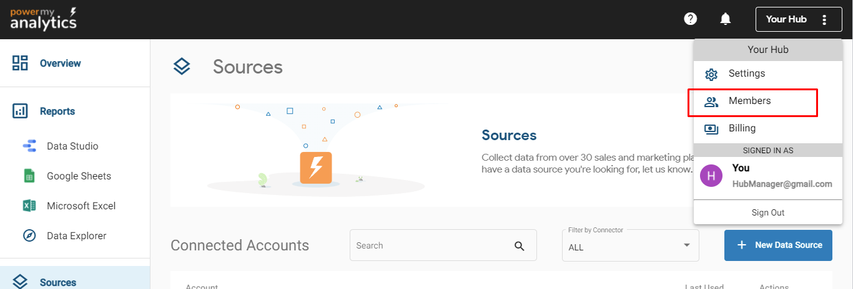Viewport: 853px width, 289px height.
Task: Click Sign Out
Action: [x=767, y=213]
